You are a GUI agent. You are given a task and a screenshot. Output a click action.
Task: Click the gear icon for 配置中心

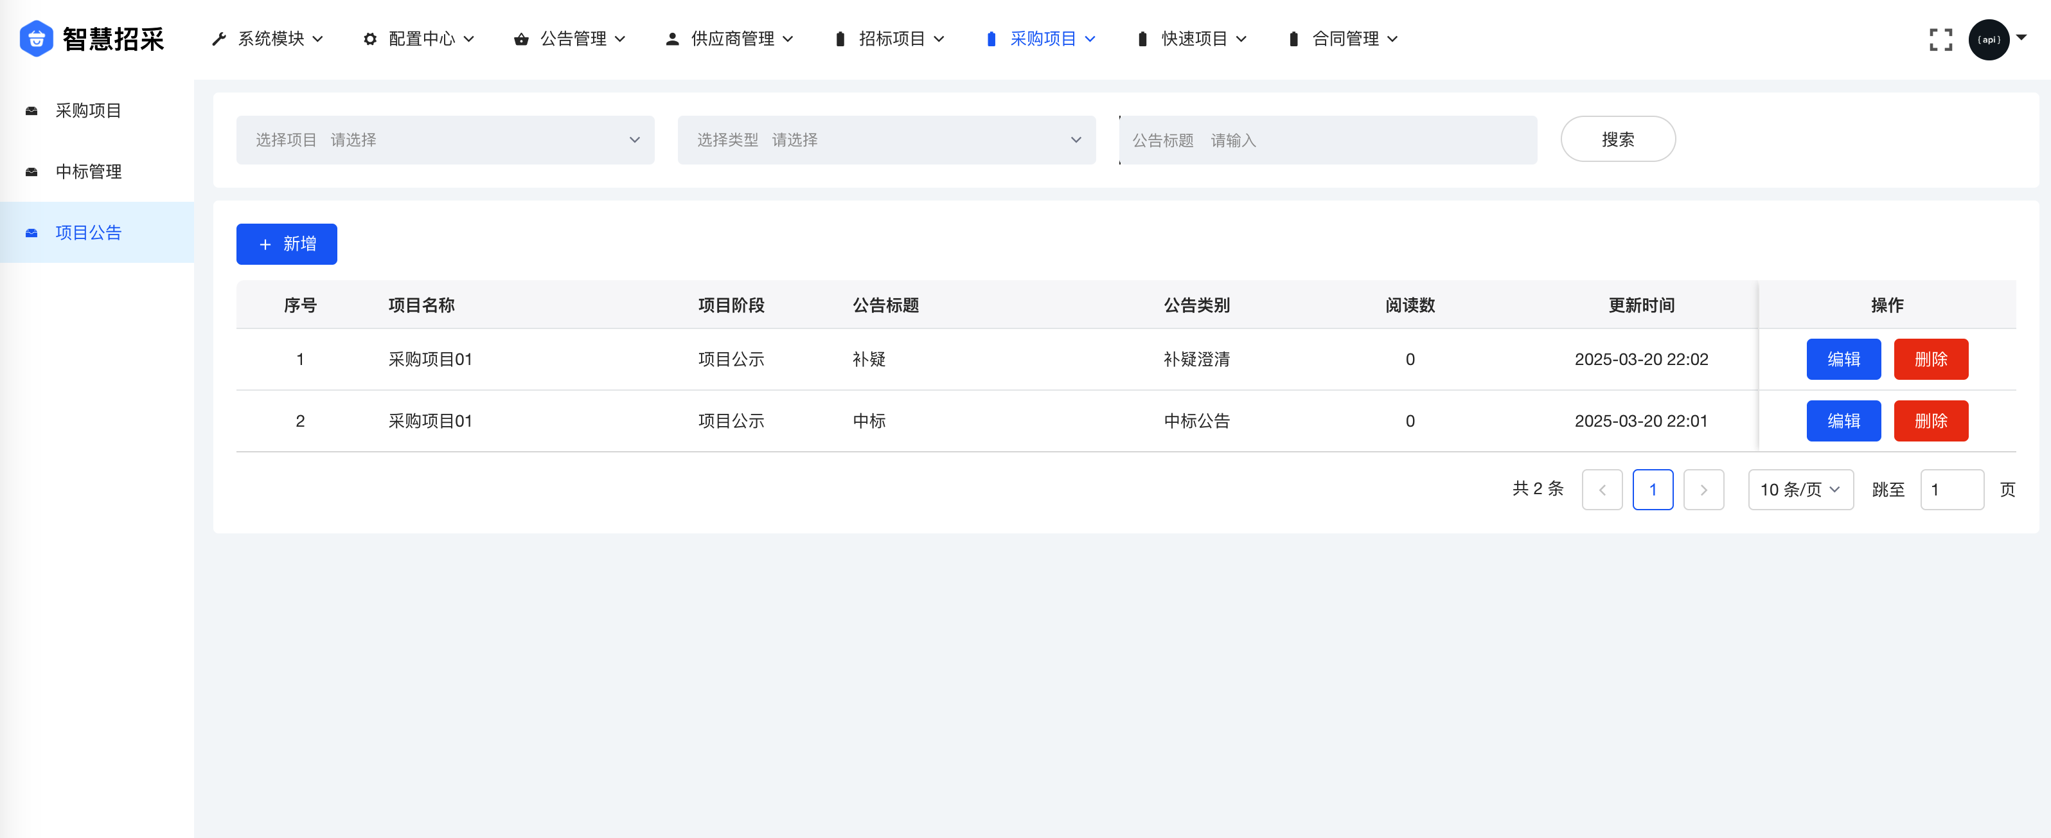(x=369, y=38)
